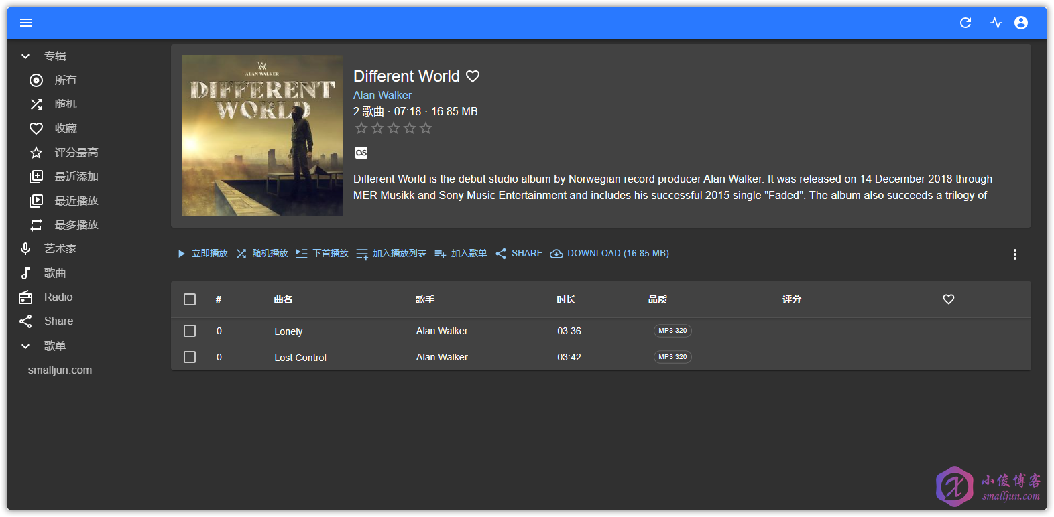Click 立即播放 play now button

click(x=202, y=254)
